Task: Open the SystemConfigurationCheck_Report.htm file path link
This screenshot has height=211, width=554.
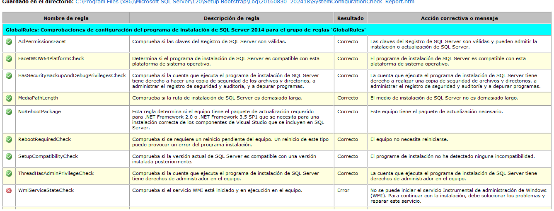Action: coord(245,2)
